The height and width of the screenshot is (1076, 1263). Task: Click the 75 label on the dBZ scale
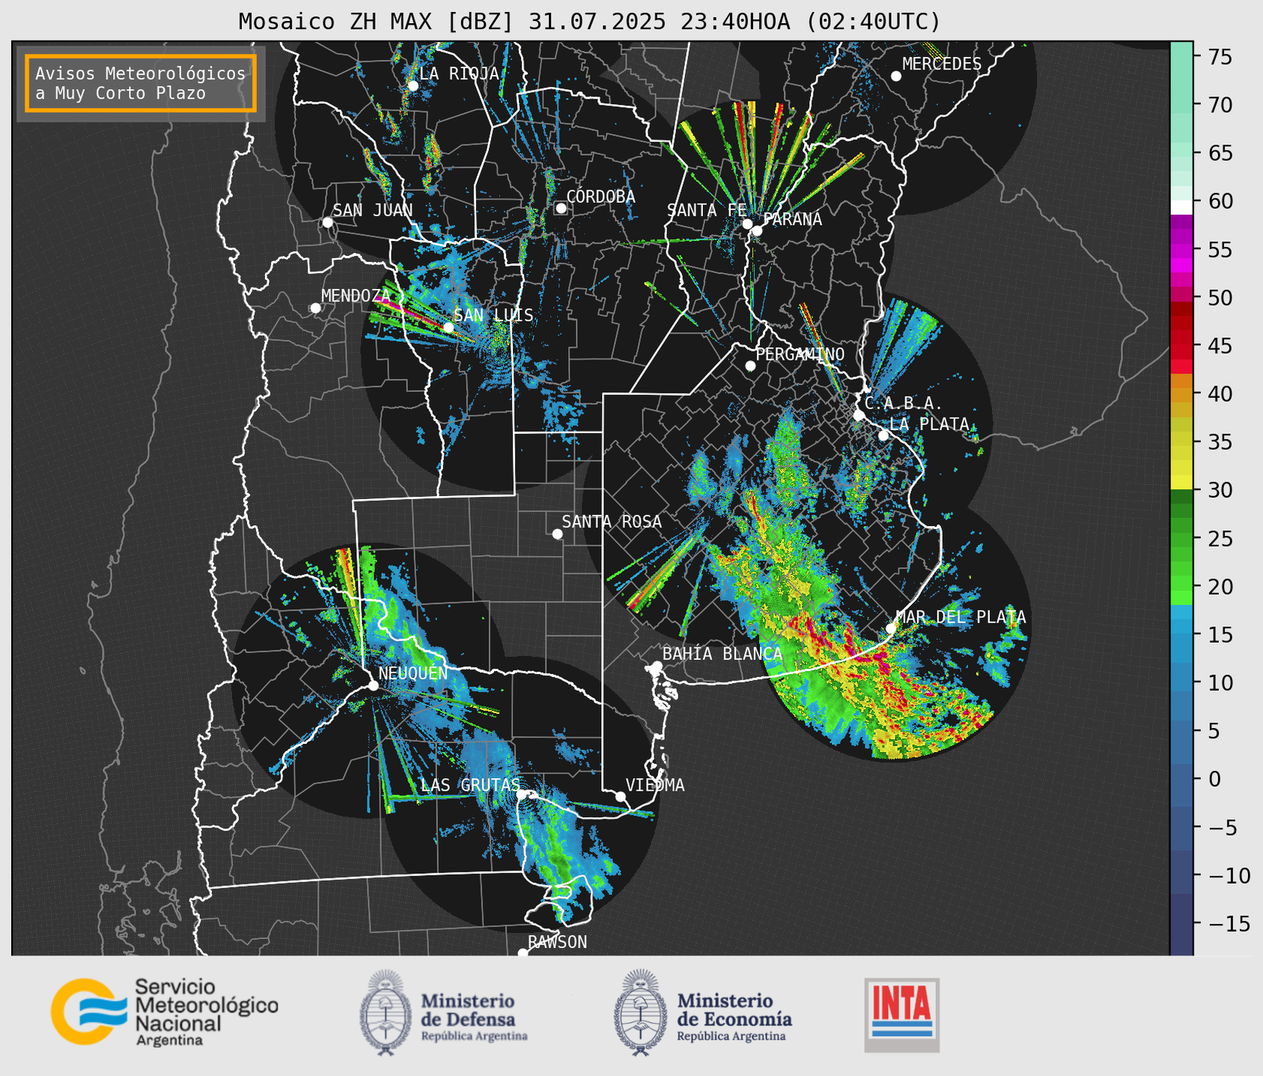[1220, 57]
